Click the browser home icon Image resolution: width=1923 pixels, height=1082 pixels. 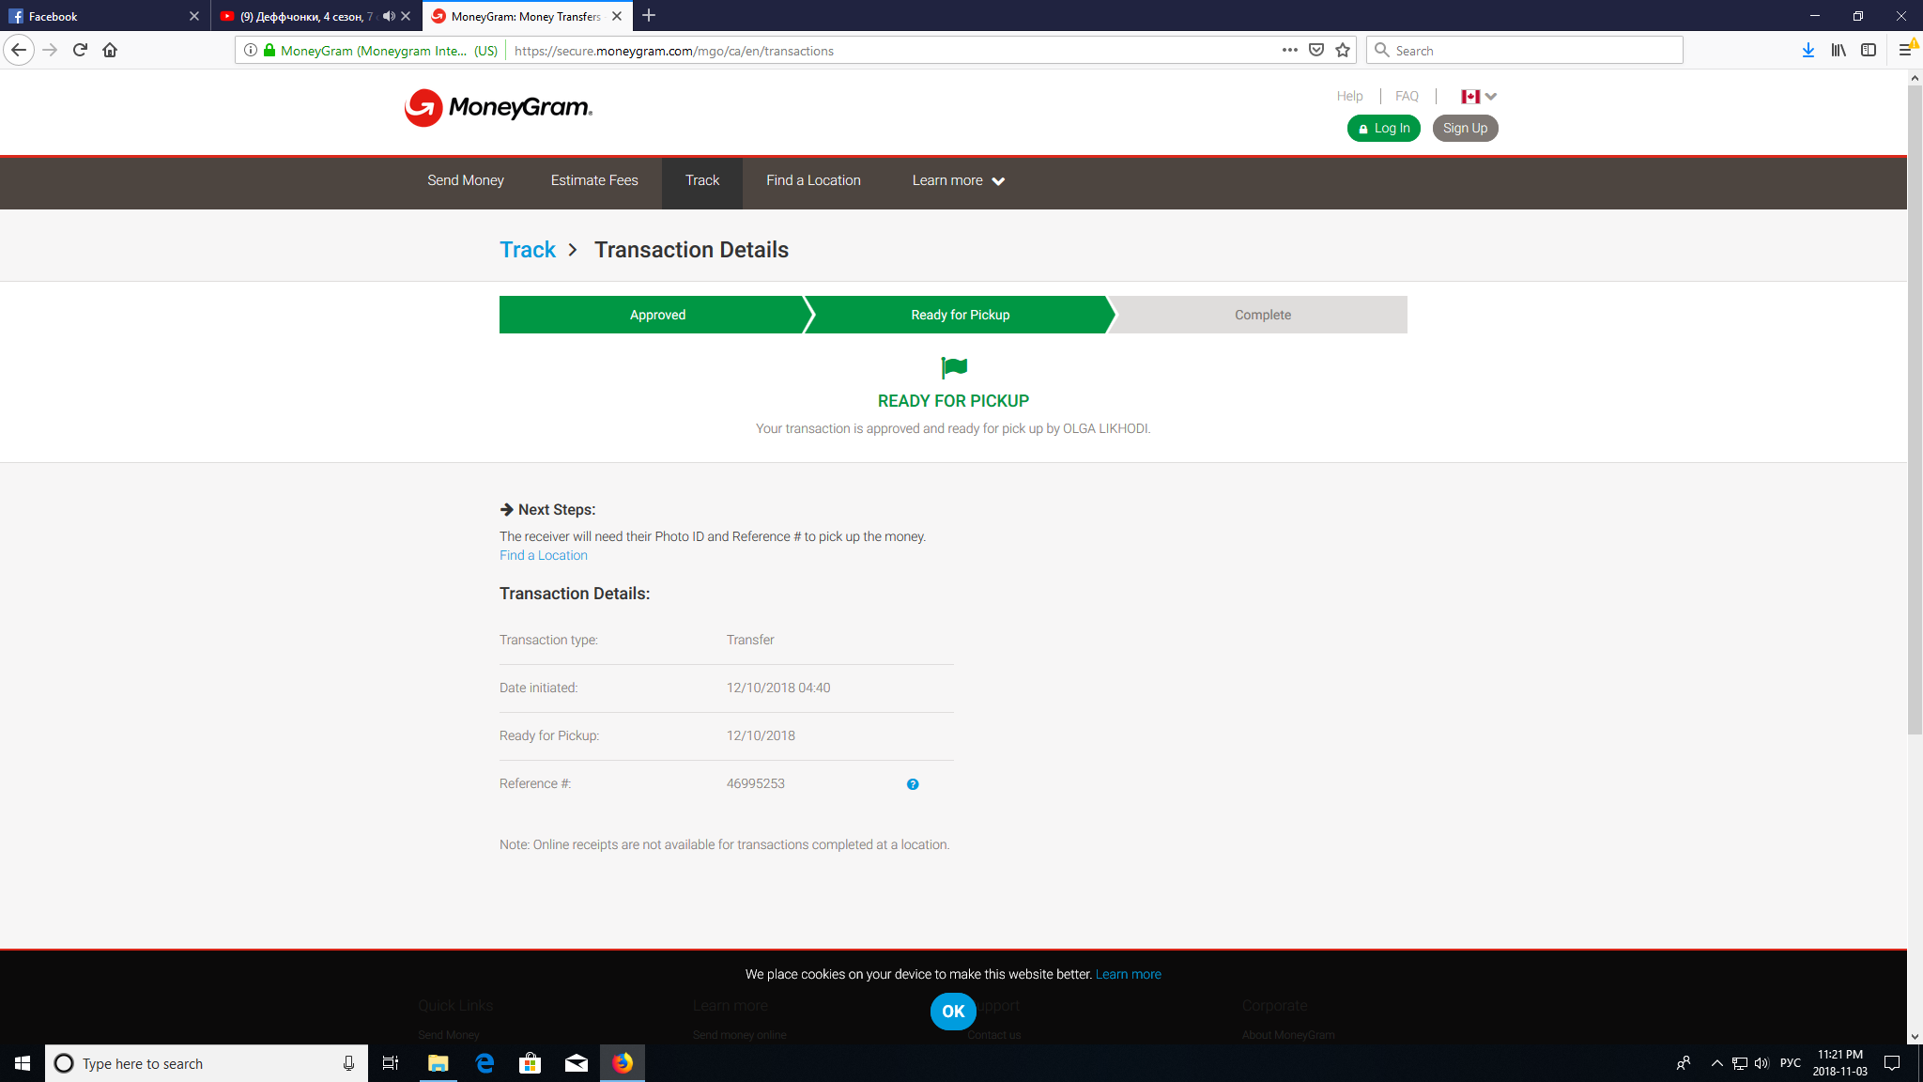pyautogui.click(x=110, y=51)
